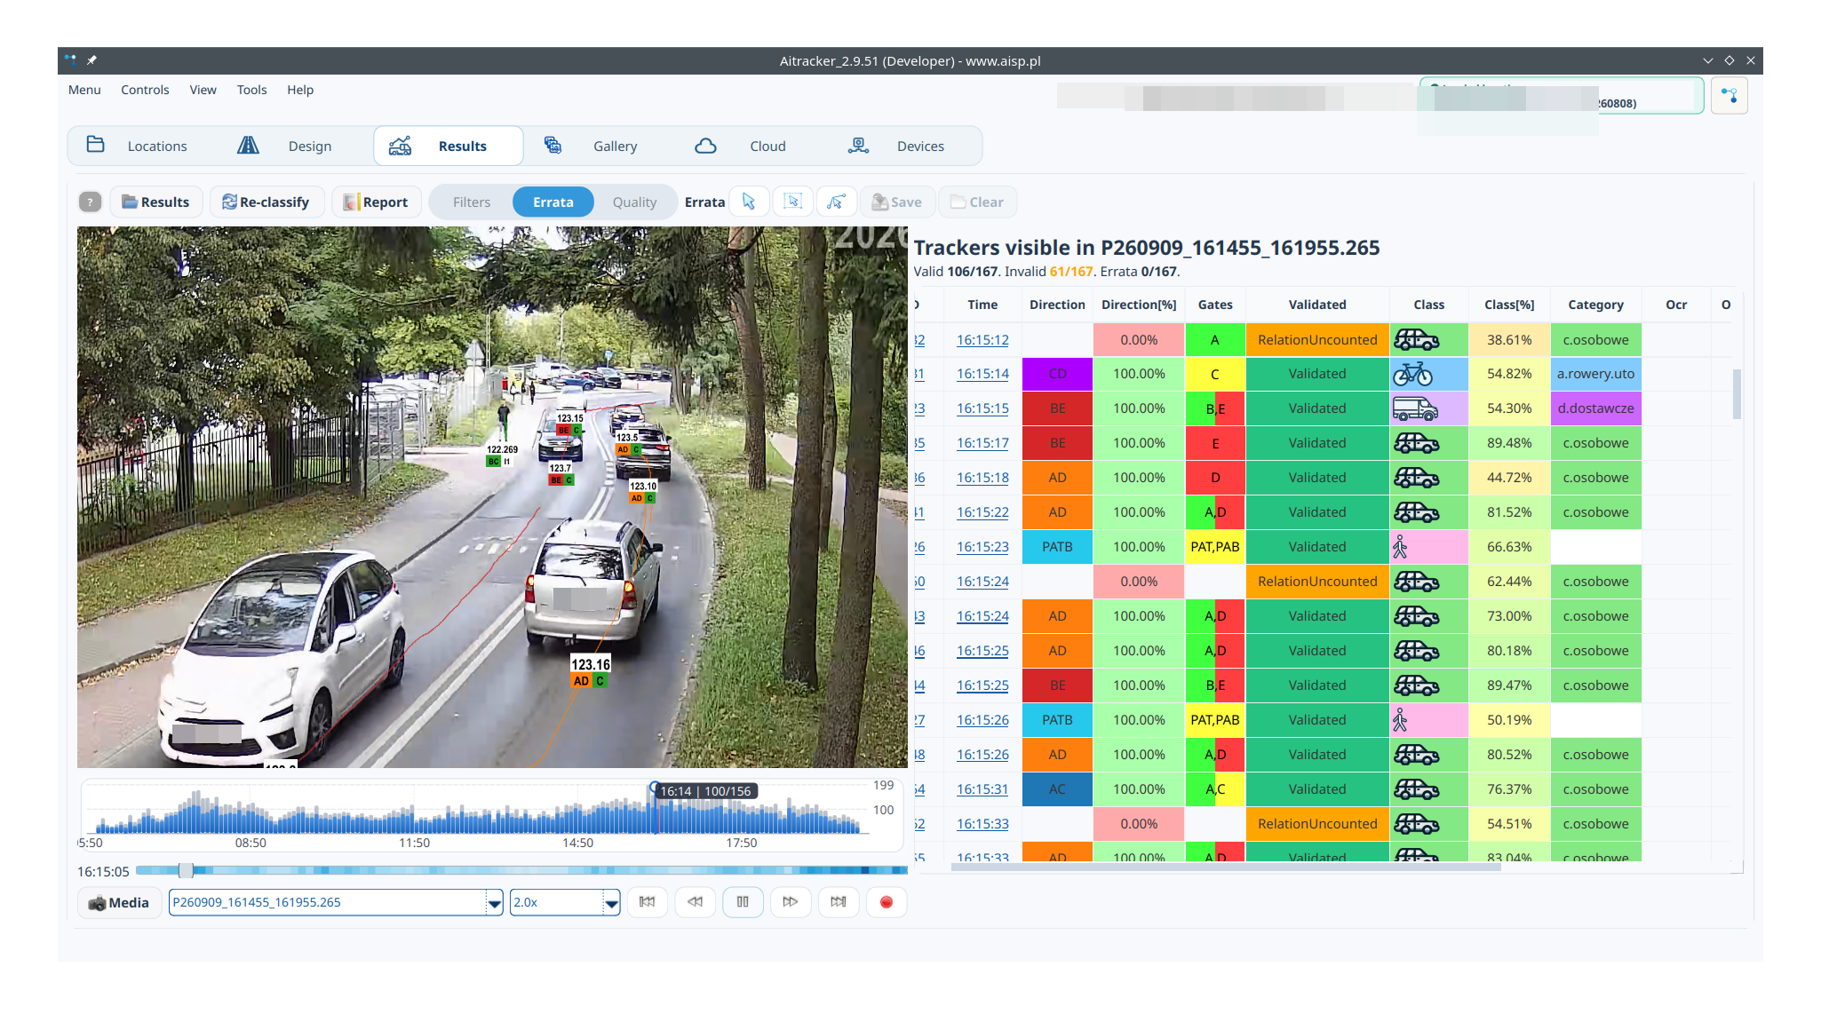Choose the rectangle selection errata tool
This screenshot has height=1030, width=1821.
(792, 202)
